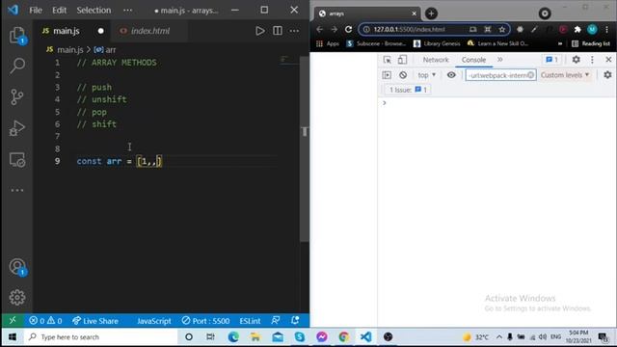The width and height of the screenshot is (617, 347).
Task: Open the Custom levels dropdown
Action: tap(565, 75)
